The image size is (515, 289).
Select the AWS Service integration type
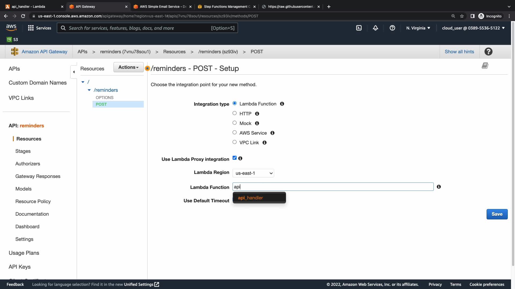point(234,132)
